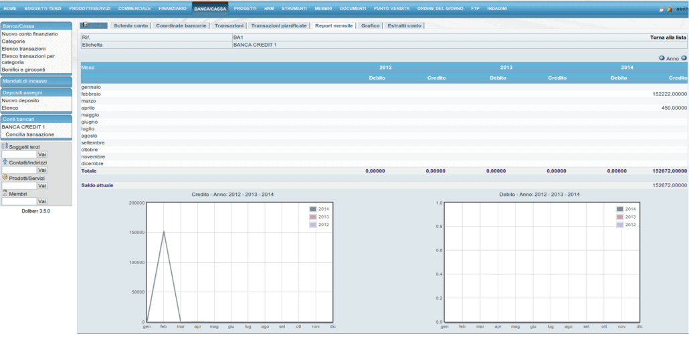Switch to the Estratti conto tab
Viewport: 689px width, 337px height.
pyautogui.click(x=405, y=25)
